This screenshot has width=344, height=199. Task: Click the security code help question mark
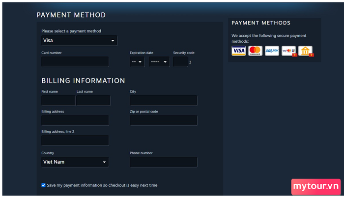pyautogui.click(x=190, y=62)
